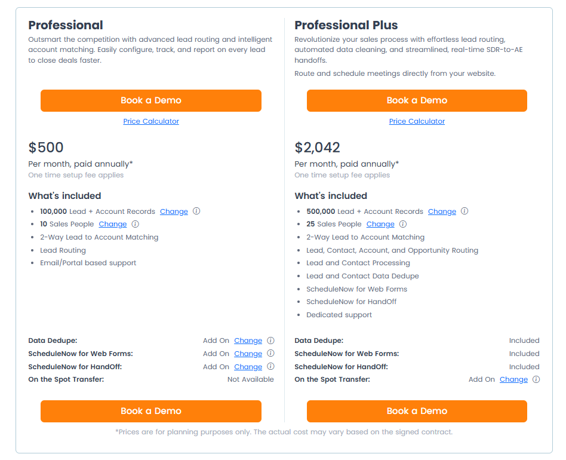The width and height of the screenshot is (566, 460).
Task: Open Price Calculator link under Professional Plus plan
Action: pyautogui.click(x=417, y=121)
